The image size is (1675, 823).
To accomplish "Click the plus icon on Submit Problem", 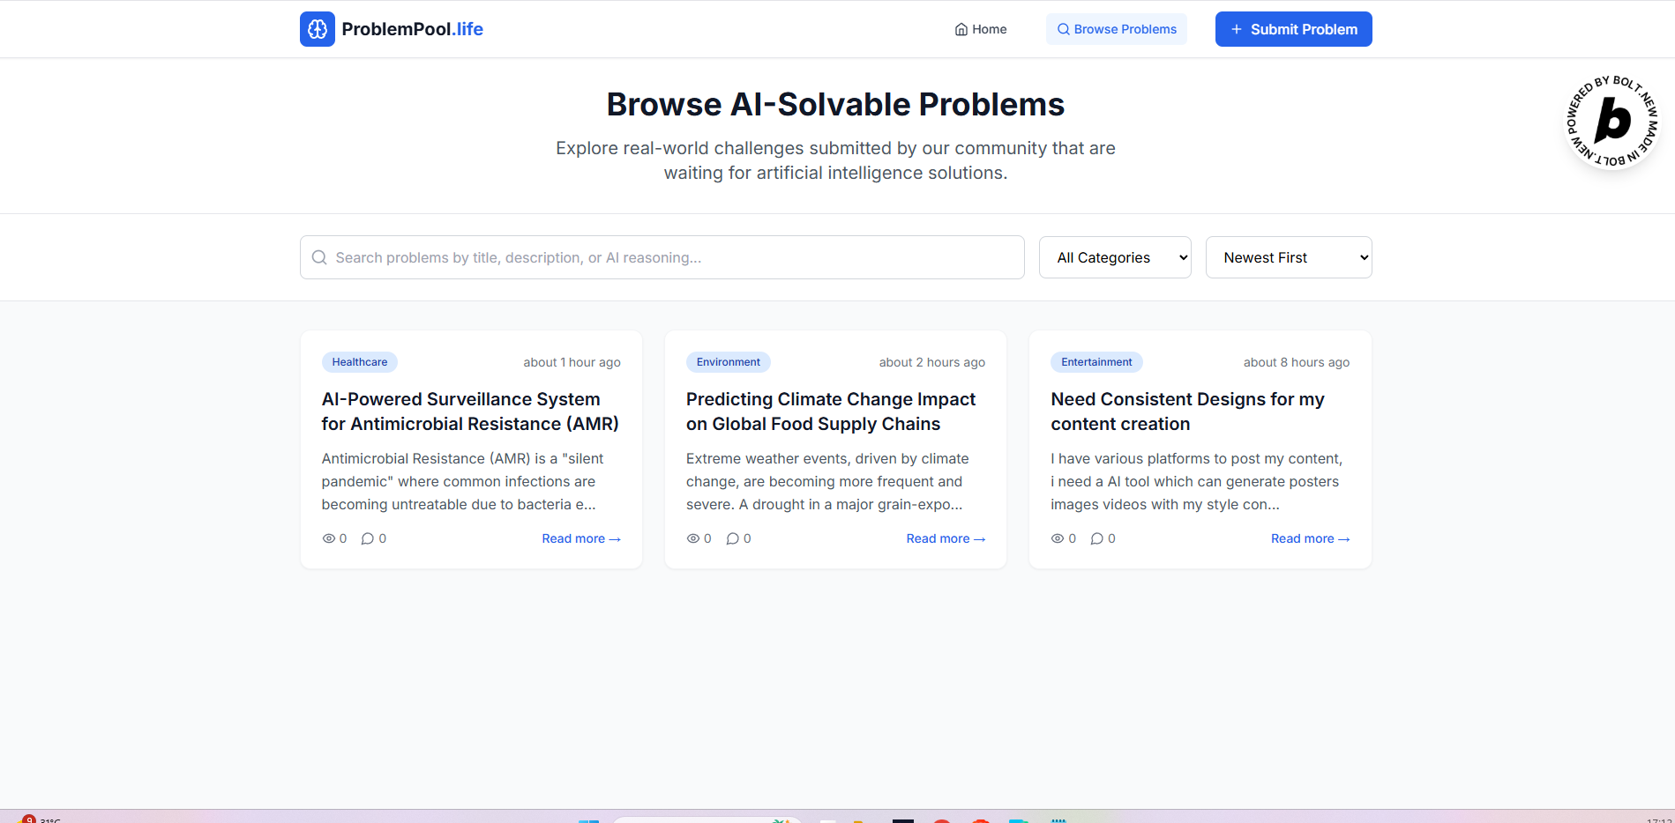I will (x=1238, y=29).
